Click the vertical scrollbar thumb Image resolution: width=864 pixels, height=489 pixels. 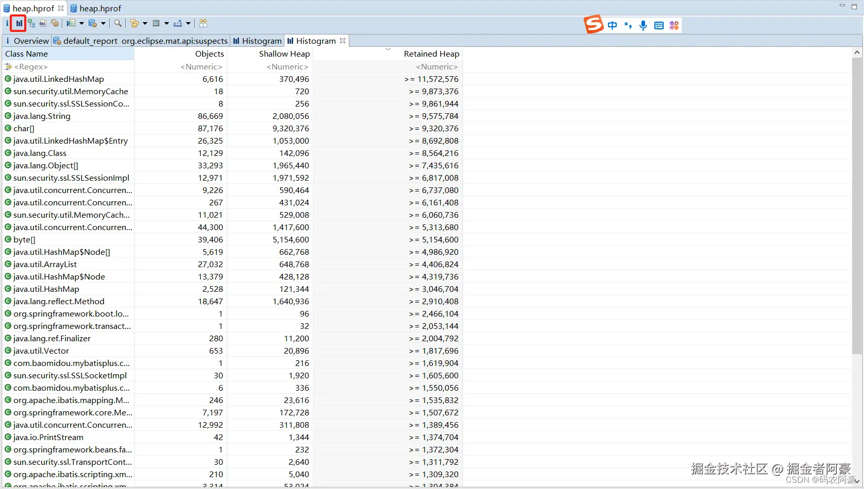857,206
